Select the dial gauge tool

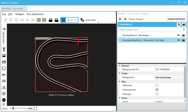pyautogui.click(x=4, y=81)
